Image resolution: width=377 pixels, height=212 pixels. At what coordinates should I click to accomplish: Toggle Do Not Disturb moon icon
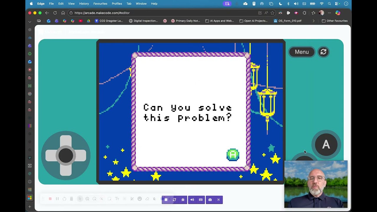280,4
